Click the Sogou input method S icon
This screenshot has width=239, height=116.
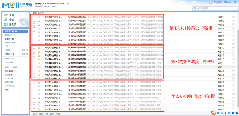(214, 113)
